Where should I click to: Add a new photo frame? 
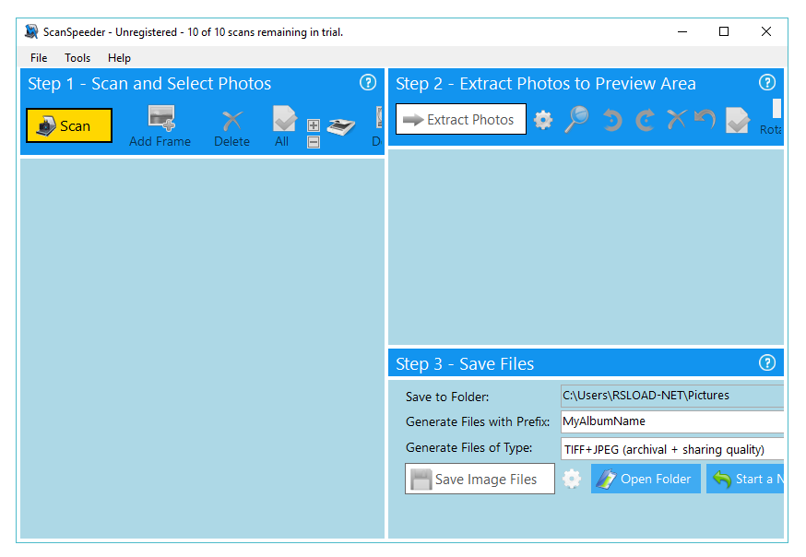click(160, 126)
